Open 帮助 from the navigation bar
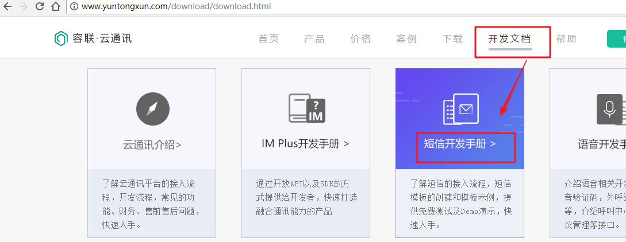This screenshot has height=242, width=626. (x=566, y=39)
